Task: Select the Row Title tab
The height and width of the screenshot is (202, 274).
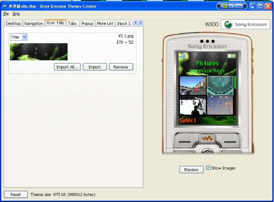Action: [56, 23]
